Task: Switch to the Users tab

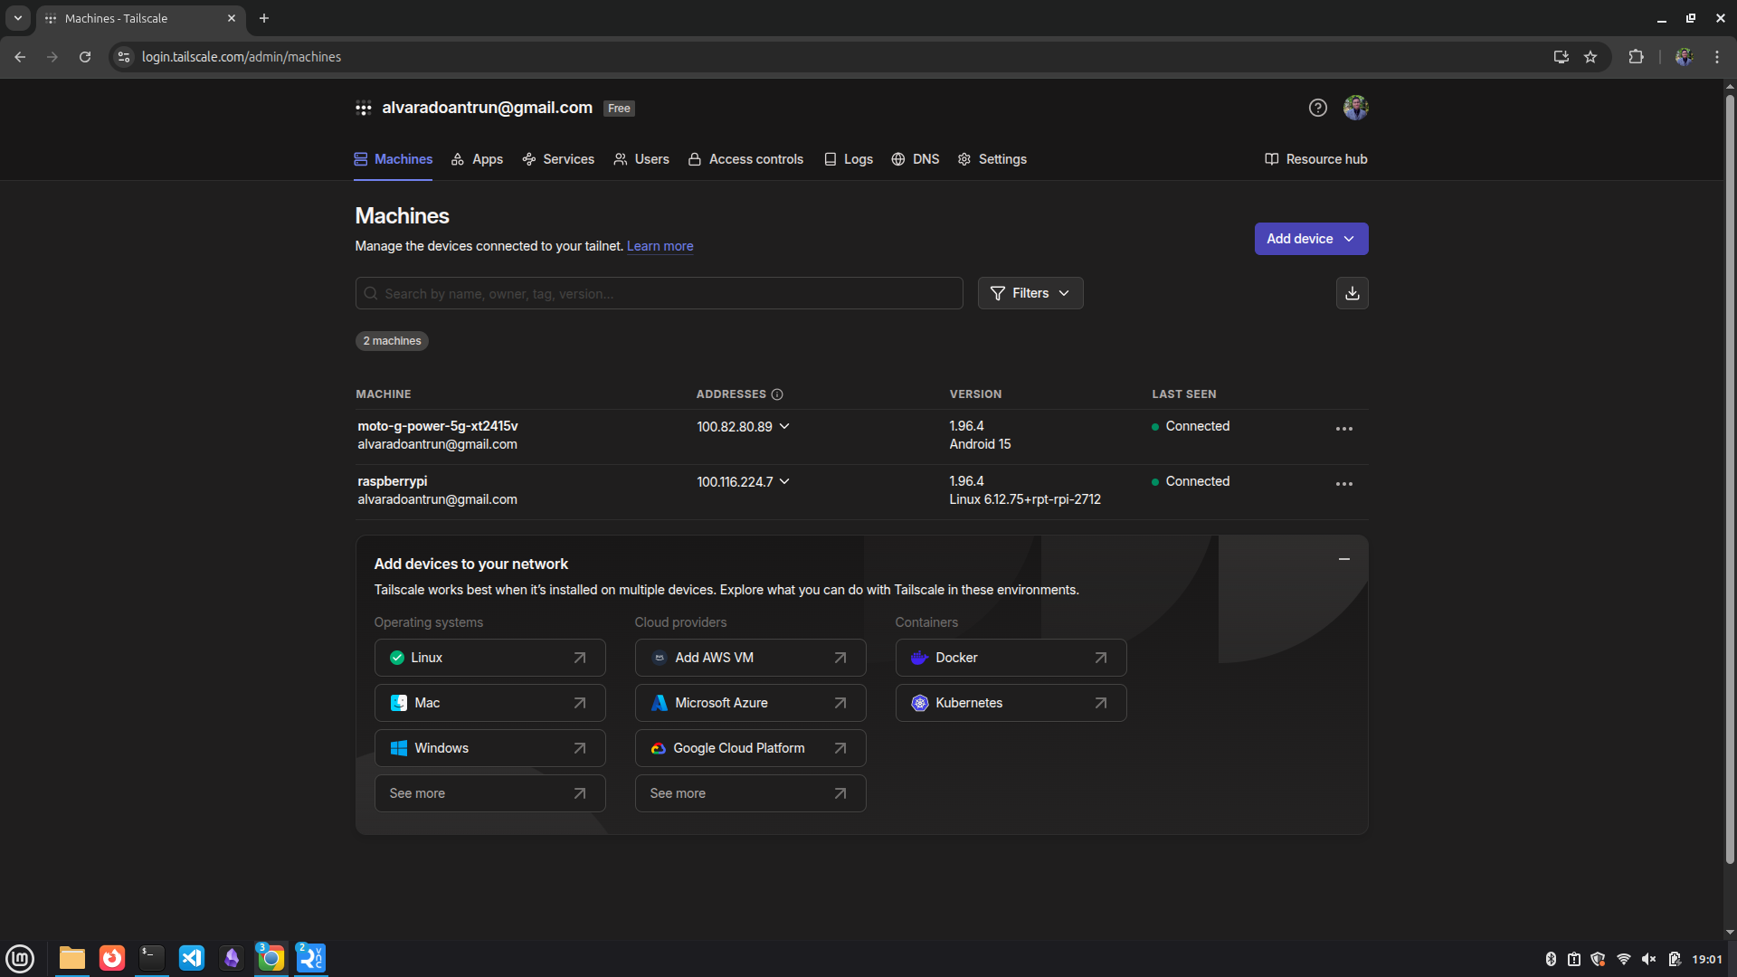Action: click(641, 159)
